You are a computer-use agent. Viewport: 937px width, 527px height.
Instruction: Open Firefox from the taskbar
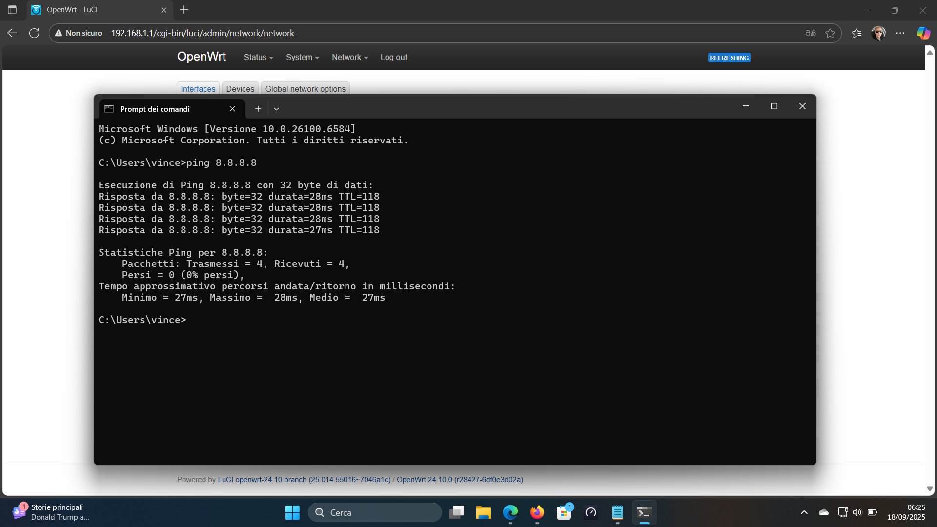click(537, 512)
